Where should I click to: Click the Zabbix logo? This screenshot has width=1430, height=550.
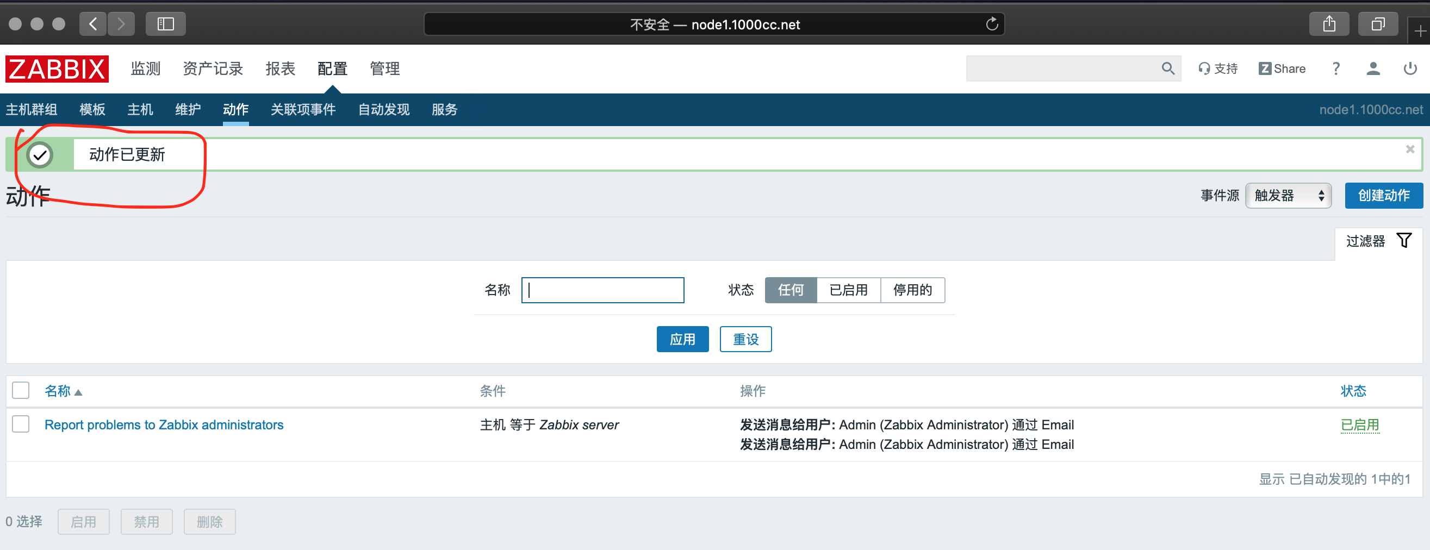point(57,69)
